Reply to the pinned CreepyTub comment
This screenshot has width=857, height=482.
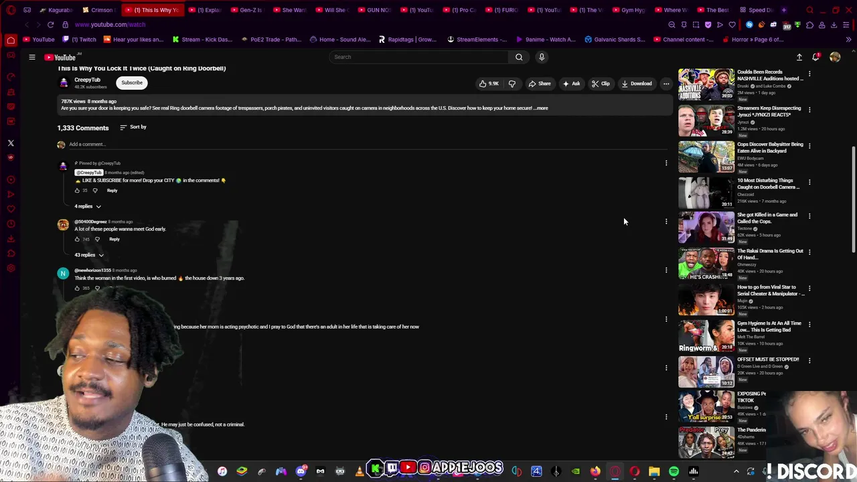point(112,191)
